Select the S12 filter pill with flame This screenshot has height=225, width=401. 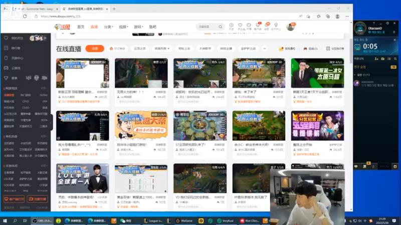click(117, 48)
